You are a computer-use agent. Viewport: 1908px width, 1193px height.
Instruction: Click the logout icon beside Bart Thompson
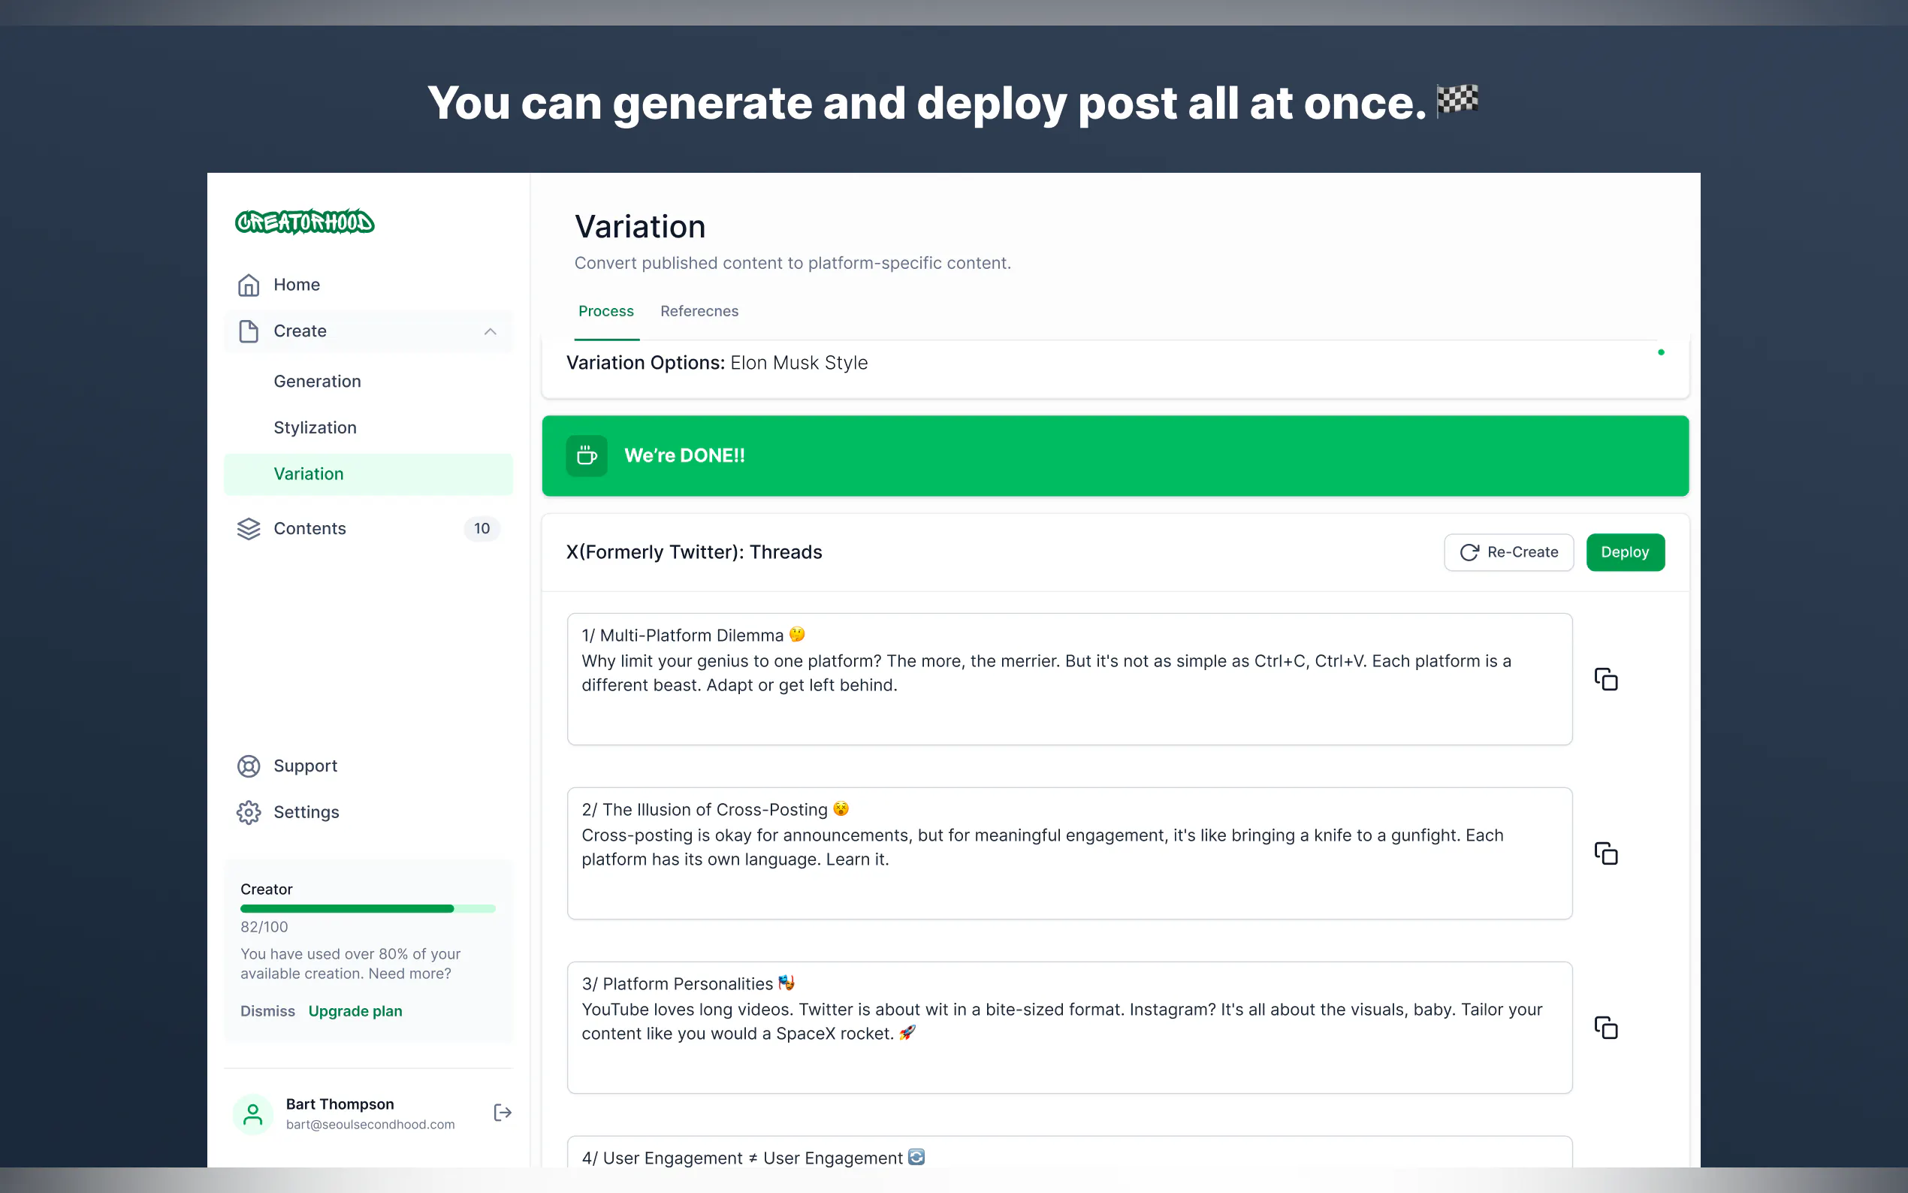tap(503, 1113)
